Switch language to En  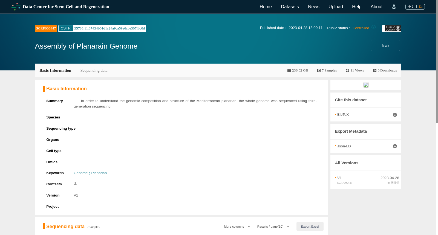coord(420,7)
